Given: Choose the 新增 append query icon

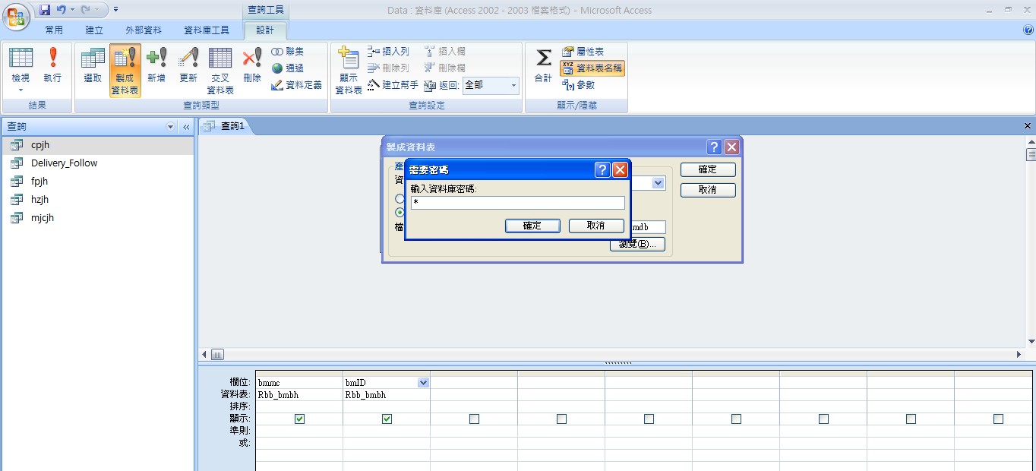Looking at the screenshot, I should pyautogui.click(x=156, y=65).
